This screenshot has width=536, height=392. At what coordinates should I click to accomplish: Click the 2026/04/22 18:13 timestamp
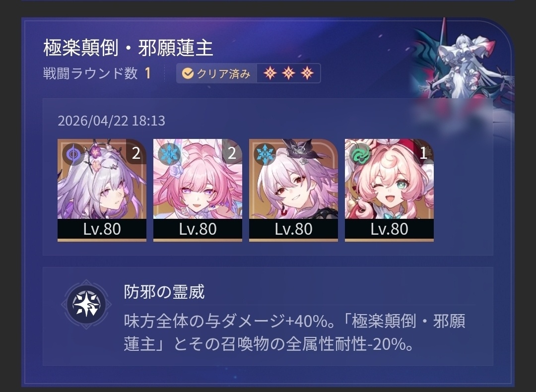click(112, 121)
